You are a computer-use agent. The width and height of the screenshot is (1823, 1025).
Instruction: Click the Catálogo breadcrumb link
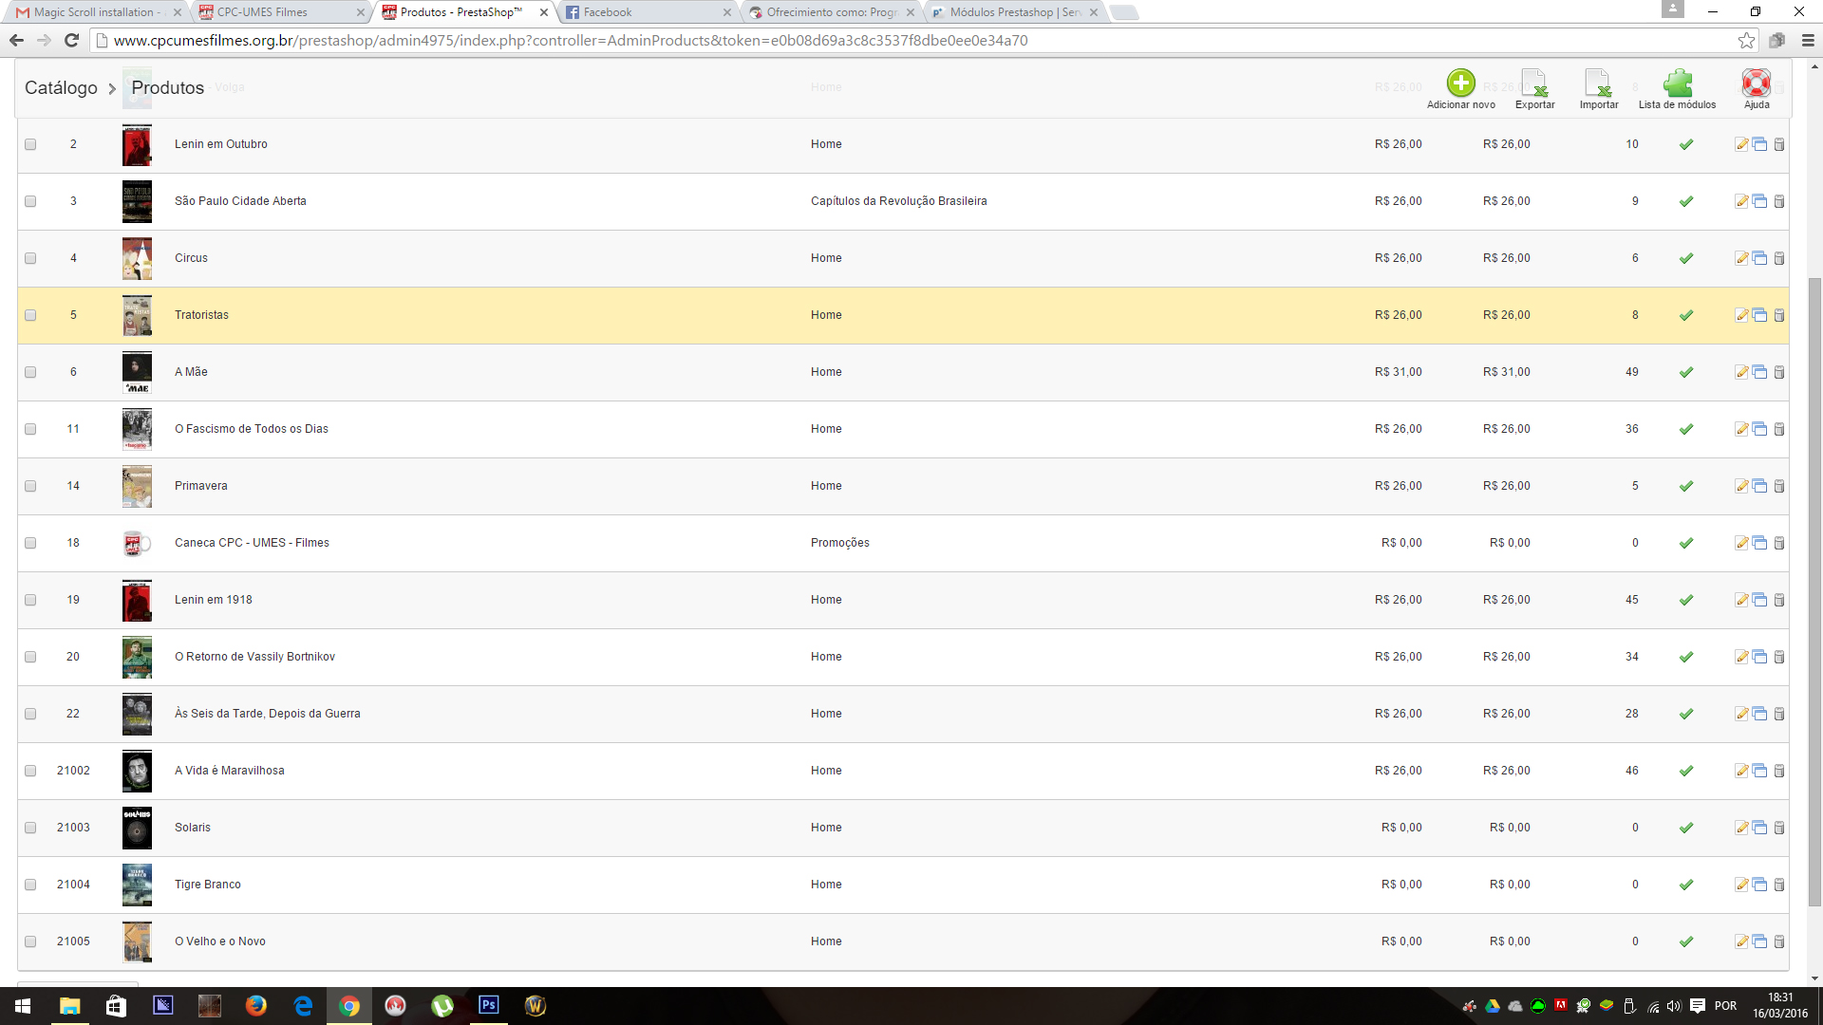[61, 87]
